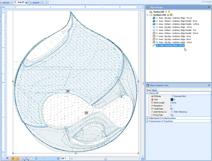This screenshot has width=212, height=161.
Task: Toggle the lock icon next to Vectors (8)
Action: tap(166, 12)
